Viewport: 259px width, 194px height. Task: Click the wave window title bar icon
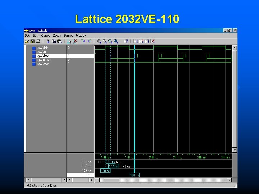pos(26,31)
